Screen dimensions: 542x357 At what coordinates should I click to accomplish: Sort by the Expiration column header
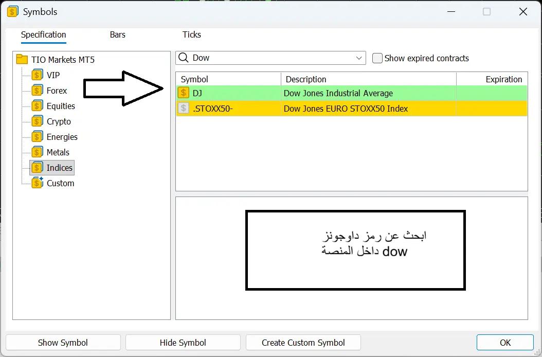coord(492,79)
